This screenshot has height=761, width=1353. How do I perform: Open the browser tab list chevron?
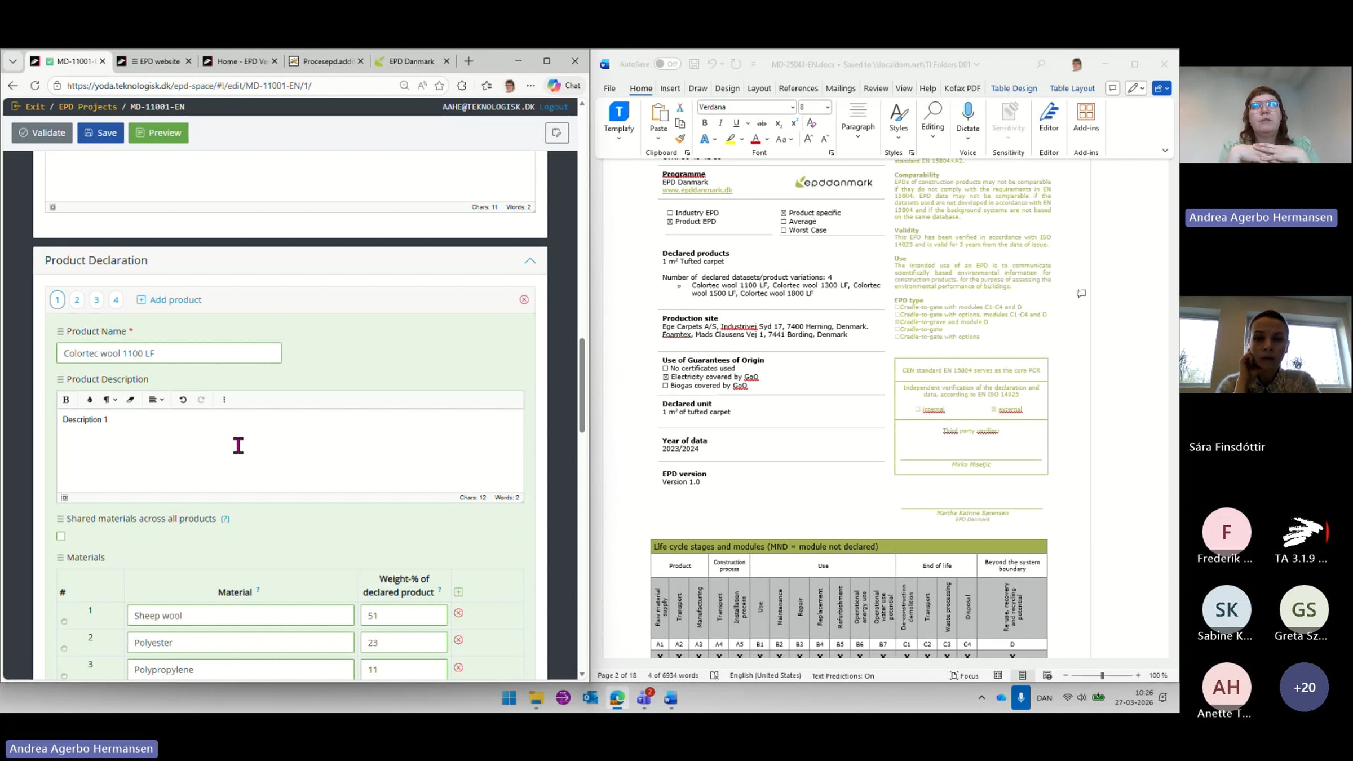(x=13, y=61)
